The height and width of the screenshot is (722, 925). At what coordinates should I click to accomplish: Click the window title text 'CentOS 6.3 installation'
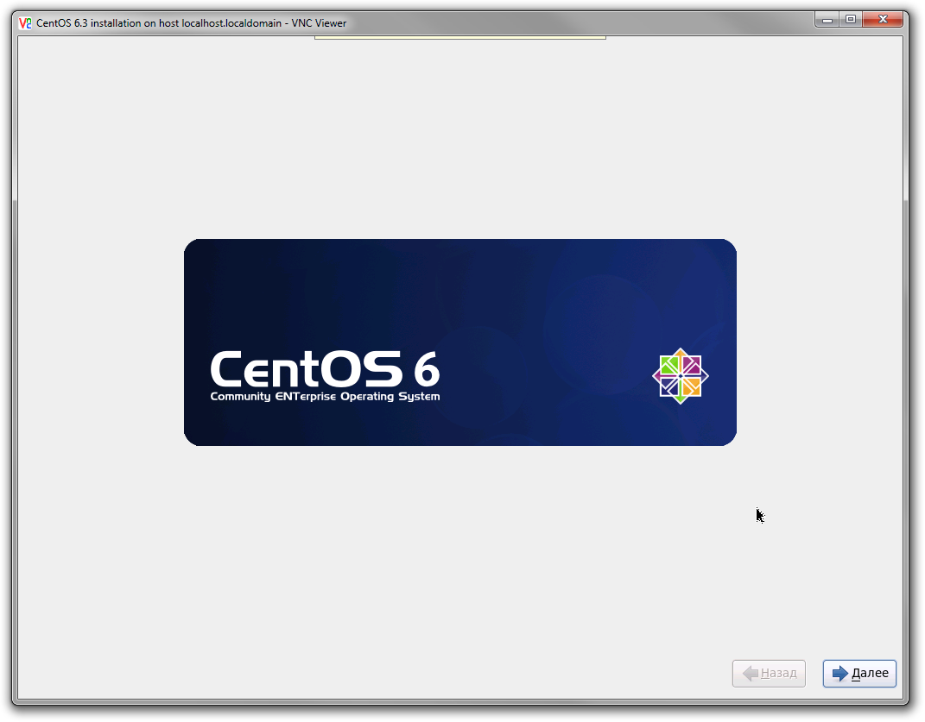(88, 23)
